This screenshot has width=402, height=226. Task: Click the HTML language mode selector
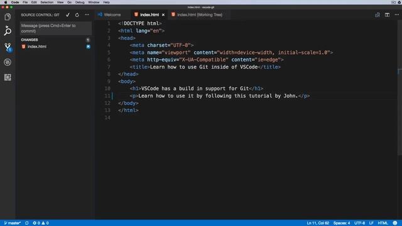pyautogui.click(x=383, y=223)
